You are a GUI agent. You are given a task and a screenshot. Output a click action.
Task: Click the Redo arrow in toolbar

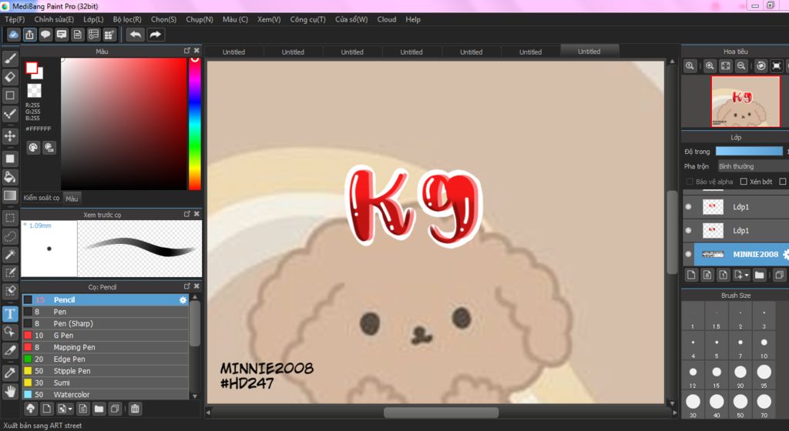(156, 35)
